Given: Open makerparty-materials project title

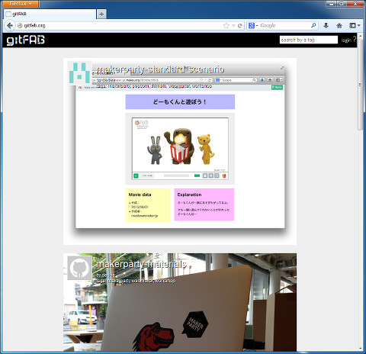Looking at the screenshot, I should click(x=142, y=264).
